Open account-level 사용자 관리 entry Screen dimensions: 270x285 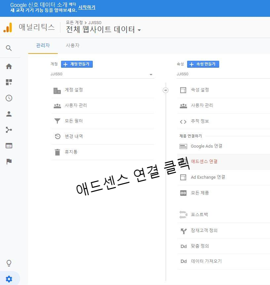click(103, 106)
